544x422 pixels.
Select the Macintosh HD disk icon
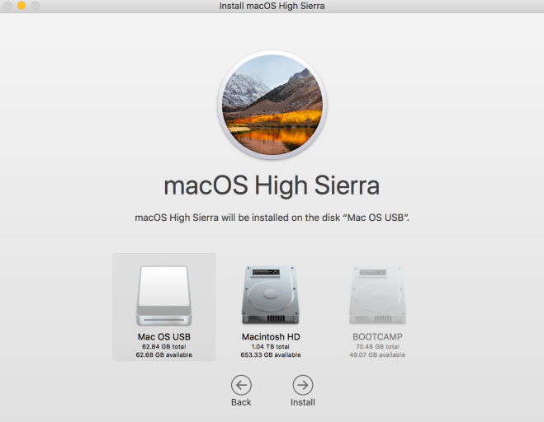(x=271, y=295)
